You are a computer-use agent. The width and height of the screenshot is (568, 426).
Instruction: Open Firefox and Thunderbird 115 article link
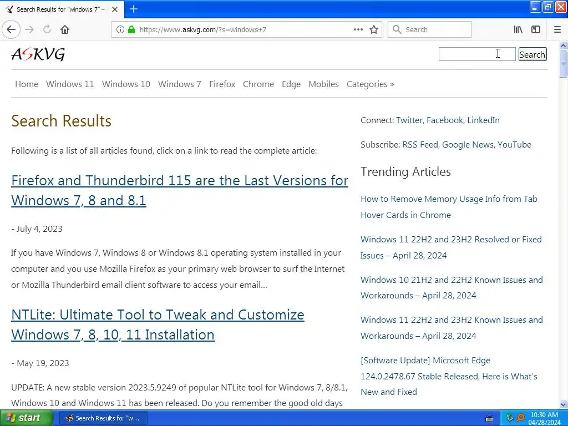tap(180, 190)
